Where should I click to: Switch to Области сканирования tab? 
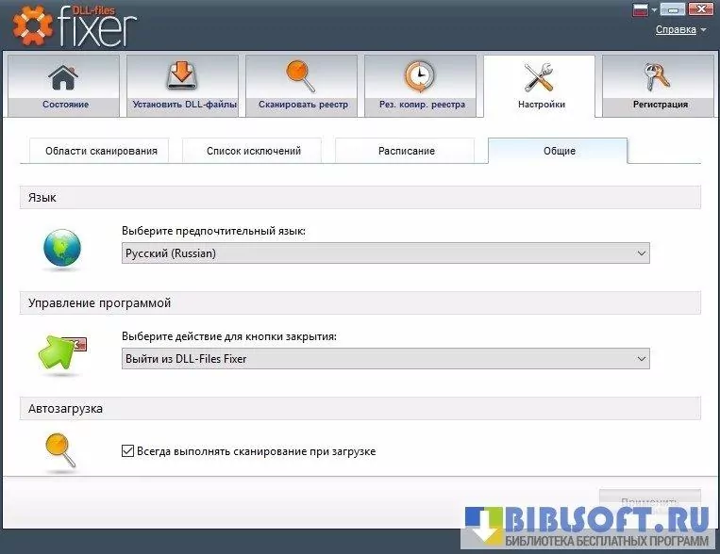tap(93, 151)
